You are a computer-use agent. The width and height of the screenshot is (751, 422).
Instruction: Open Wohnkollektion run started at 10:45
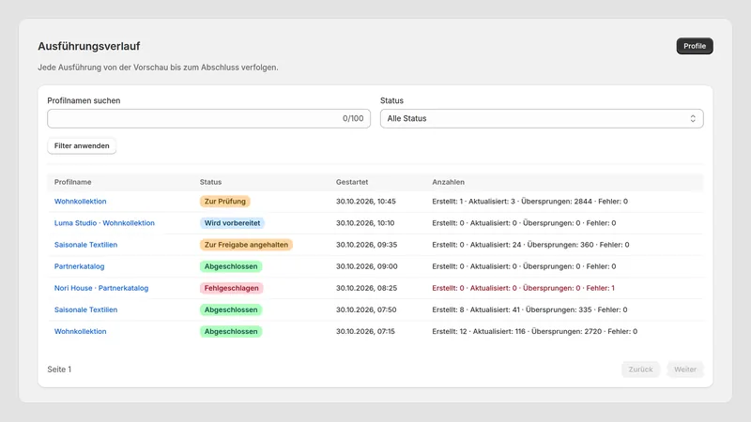(80, 202)
